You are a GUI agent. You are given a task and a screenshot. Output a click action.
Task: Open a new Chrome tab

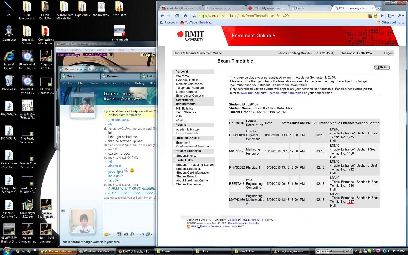pyautogui.click(x=379, y=8)
